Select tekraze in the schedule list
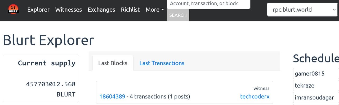Viewport: 339px width, 105px height. (316, 85)
